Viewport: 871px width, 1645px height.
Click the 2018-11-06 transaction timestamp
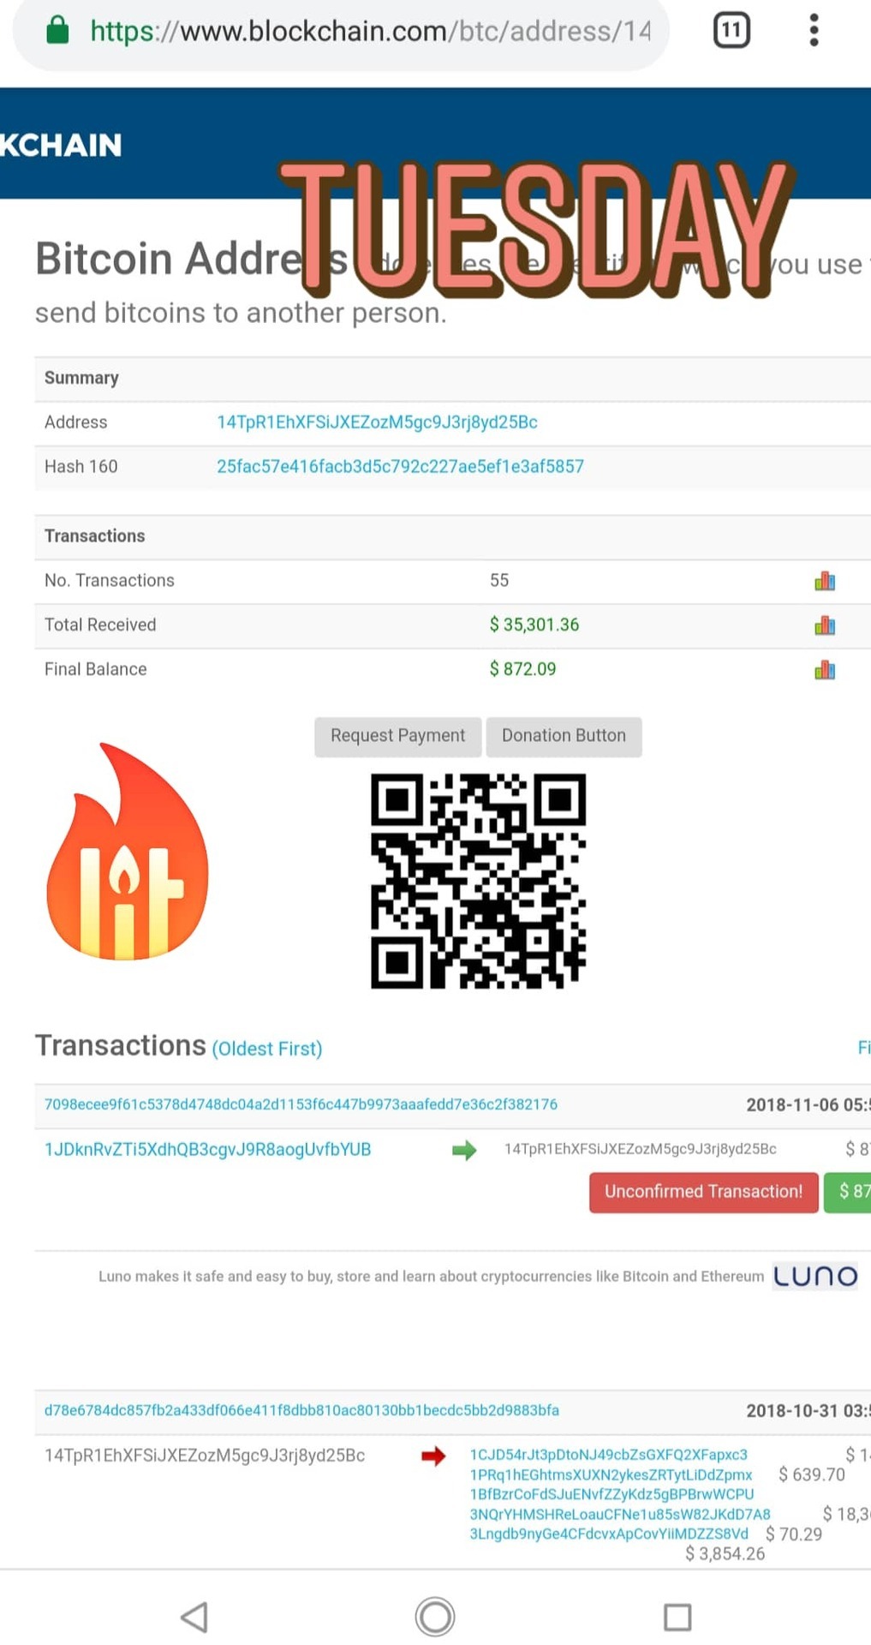coord(808,1105)
